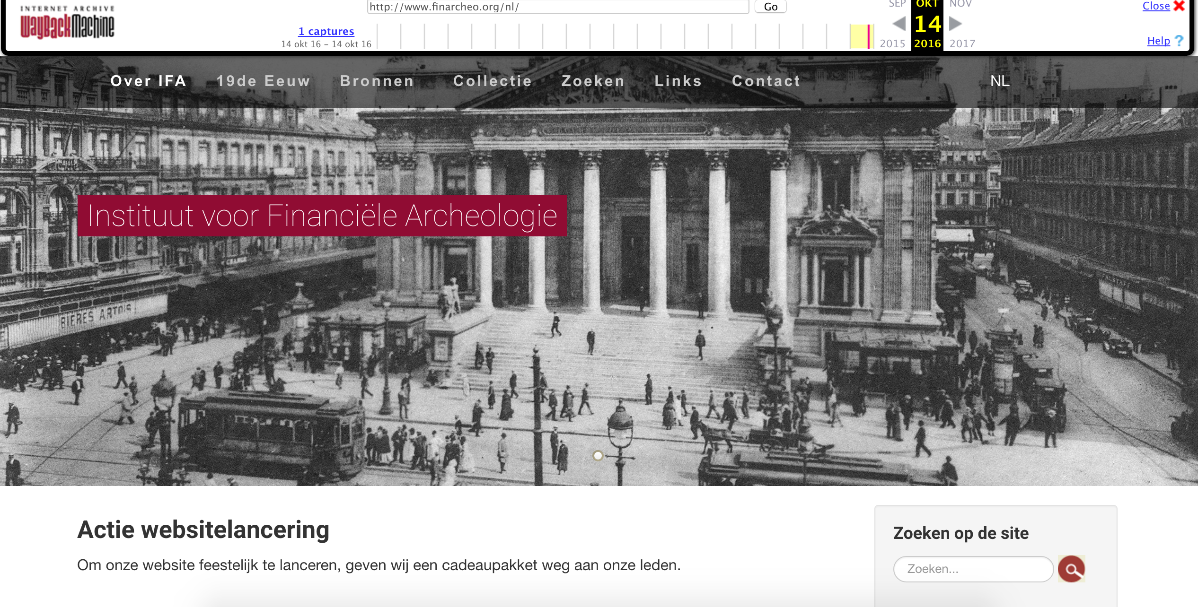Viewport: 1198px width, 607px height.
Task: Open the 19de Eeuw menu
Action: 264,81
